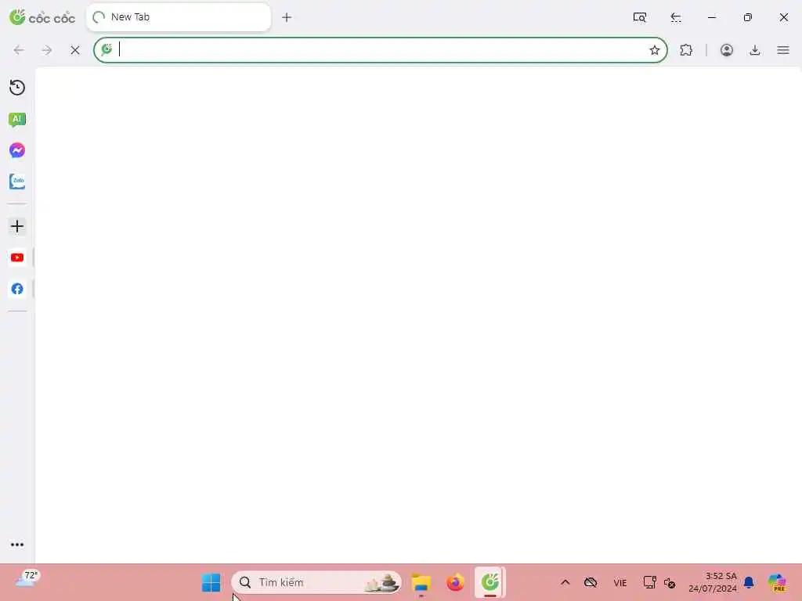Open File Explorer from taskbar

(421, 582)
